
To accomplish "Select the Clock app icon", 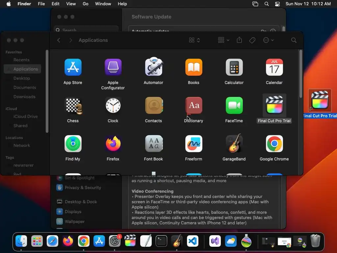I will coord(113,105).
